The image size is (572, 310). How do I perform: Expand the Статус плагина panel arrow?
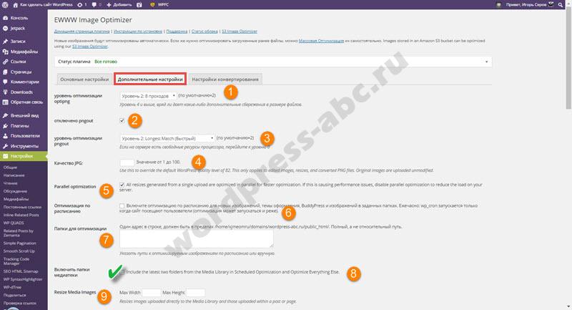(x=486, y=62)
